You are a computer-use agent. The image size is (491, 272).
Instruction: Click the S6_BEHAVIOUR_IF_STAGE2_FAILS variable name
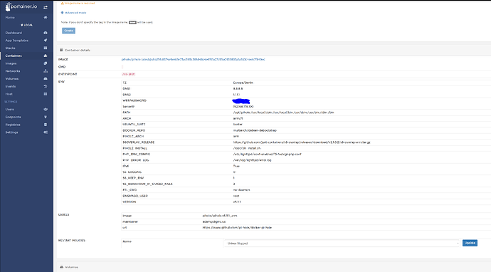[x=147, y=184]
